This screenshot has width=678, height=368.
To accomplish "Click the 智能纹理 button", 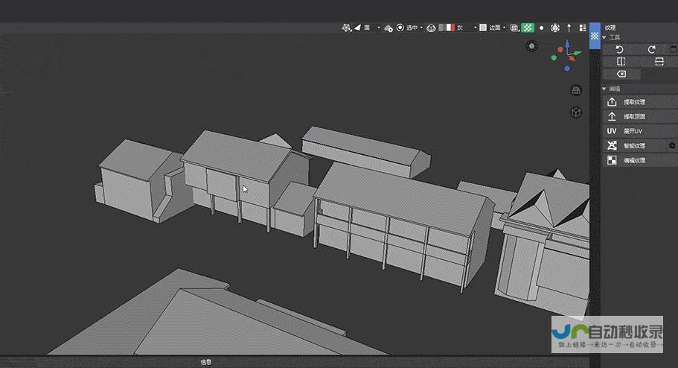I will (636, 146).
